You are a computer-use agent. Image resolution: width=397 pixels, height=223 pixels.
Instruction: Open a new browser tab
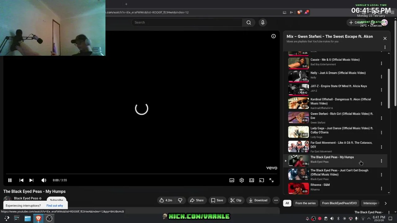click(x=126, y=4)
